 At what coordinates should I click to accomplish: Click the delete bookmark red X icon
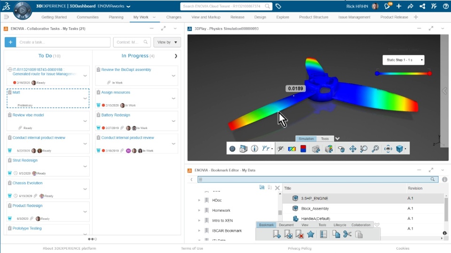tap(300, 234)
